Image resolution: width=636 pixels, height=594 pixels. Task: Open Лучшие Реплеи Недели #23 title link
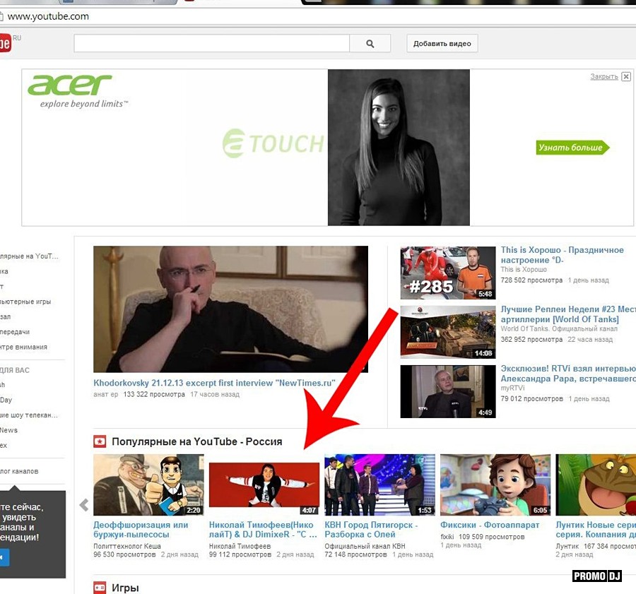[568, 314]
